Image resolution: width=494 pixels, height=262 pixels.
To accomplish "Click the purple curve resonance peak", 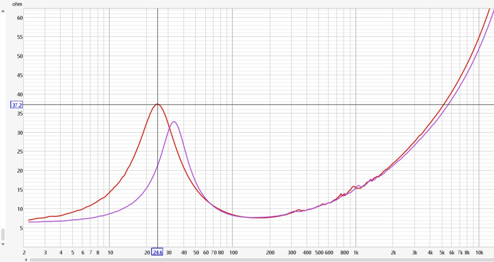I will pos(174,122).
